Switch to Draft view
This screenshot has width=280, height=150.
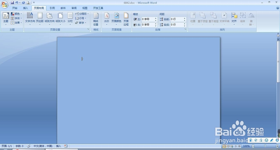click(239, 146)
